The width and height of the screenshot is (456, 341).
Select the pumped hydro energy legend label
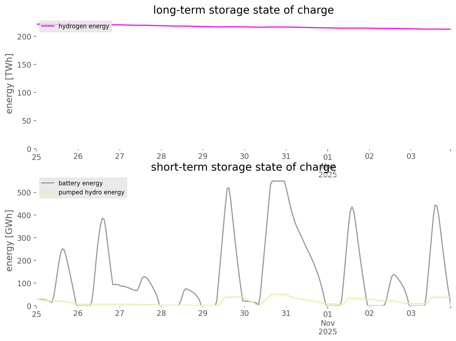point(91,193)
